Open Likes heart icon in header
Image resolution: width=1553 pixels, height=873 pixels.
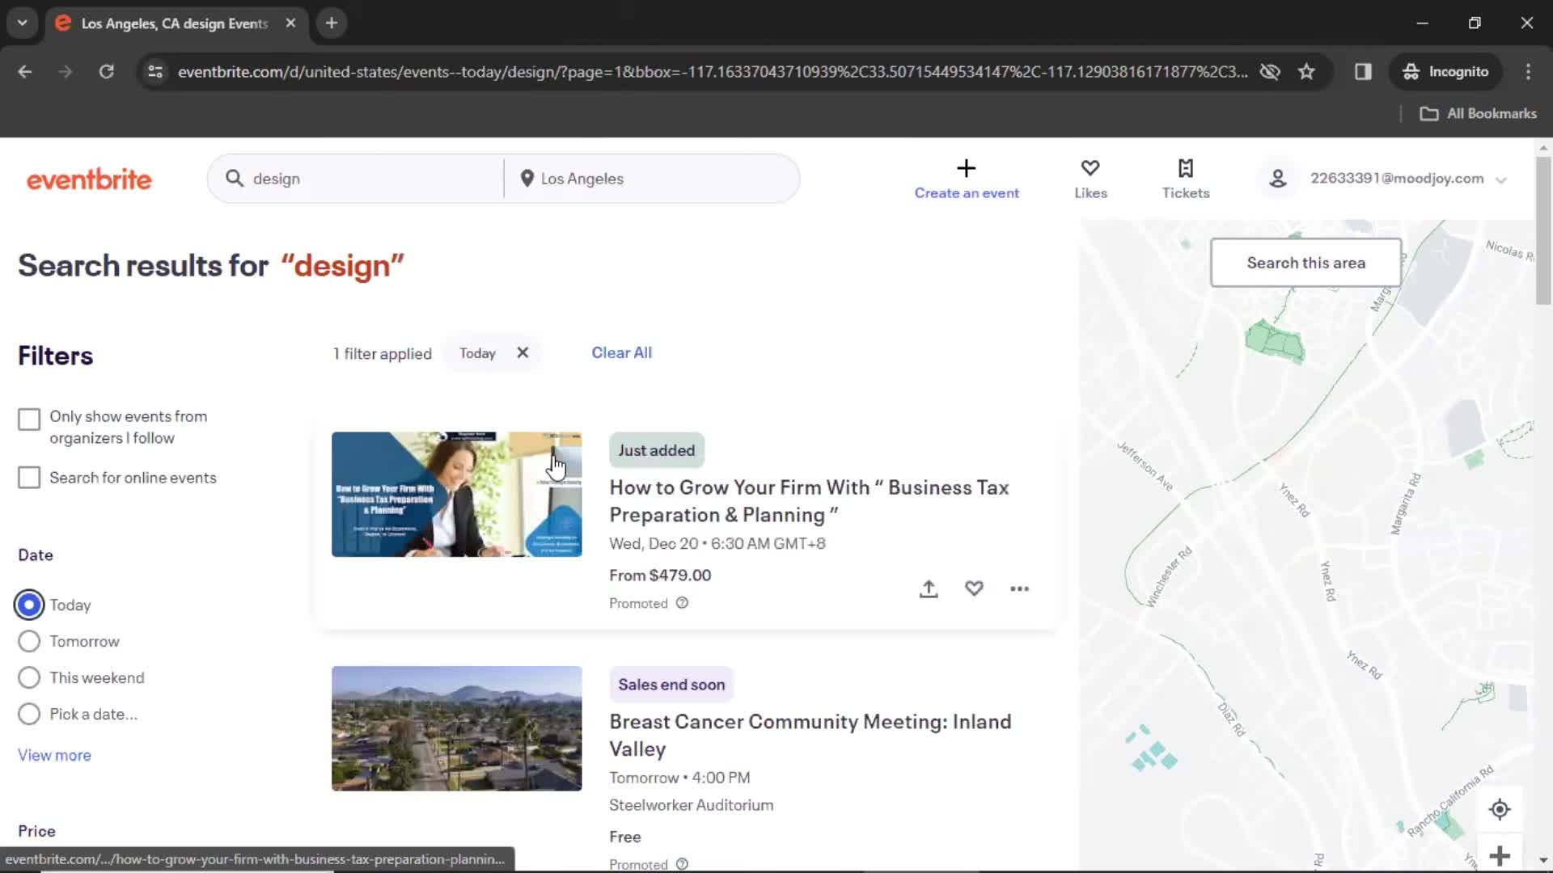(1090, 168)
